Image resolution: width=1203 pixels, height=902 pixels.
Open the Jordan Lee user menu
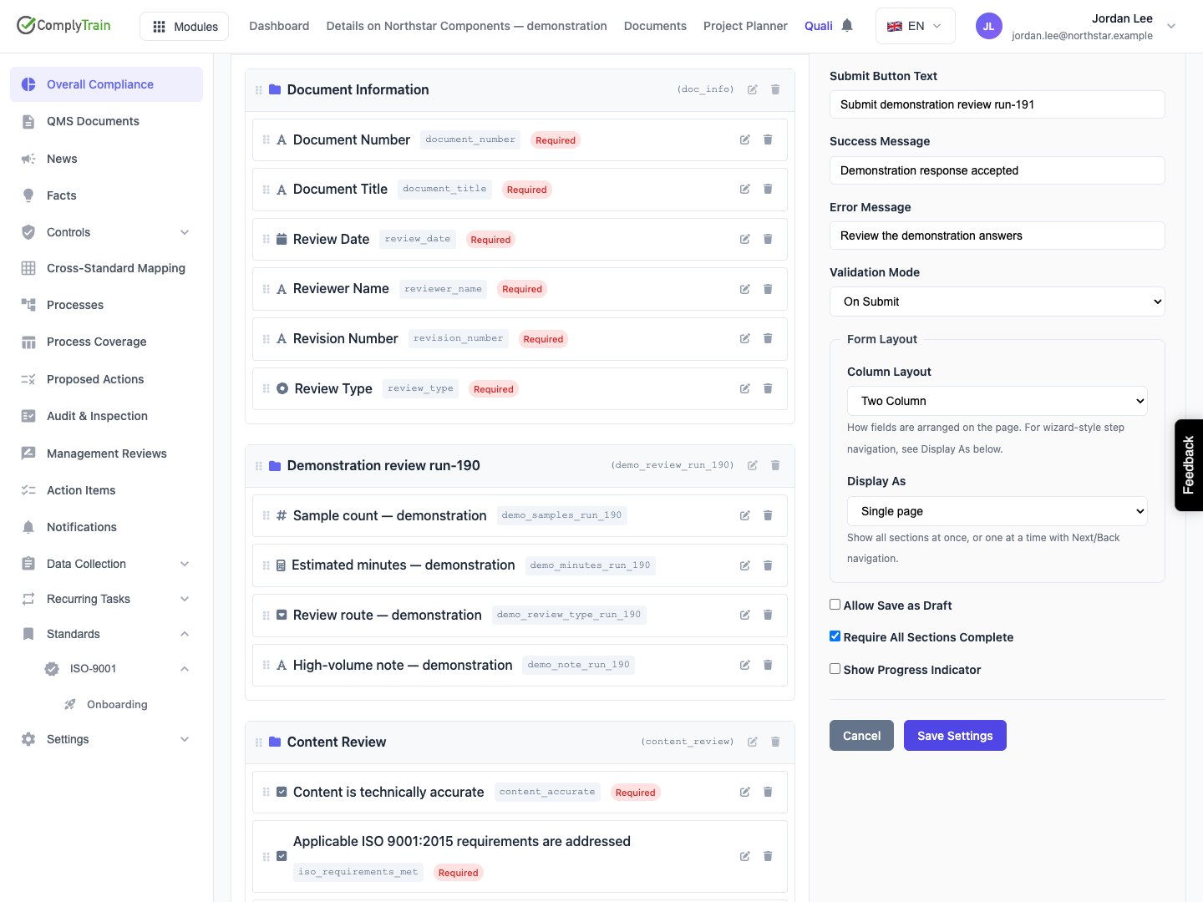[x=1076, y=26]
